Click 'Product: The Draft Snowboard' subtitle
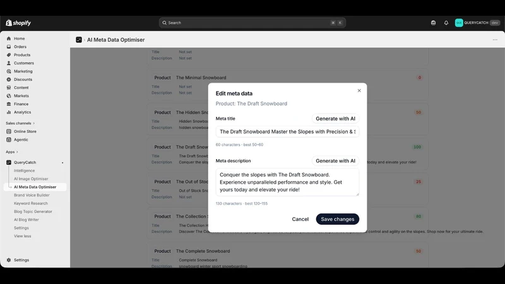Viewport: 505px width, 284px height. click(x=251, y=104)
